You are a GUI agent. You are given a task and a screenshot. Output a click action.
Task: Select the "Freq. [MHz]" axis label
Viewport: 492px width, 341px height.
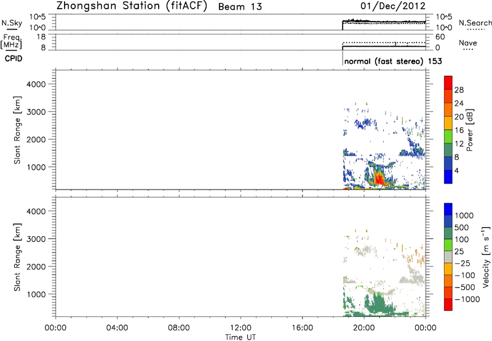(x=12, y=42)
